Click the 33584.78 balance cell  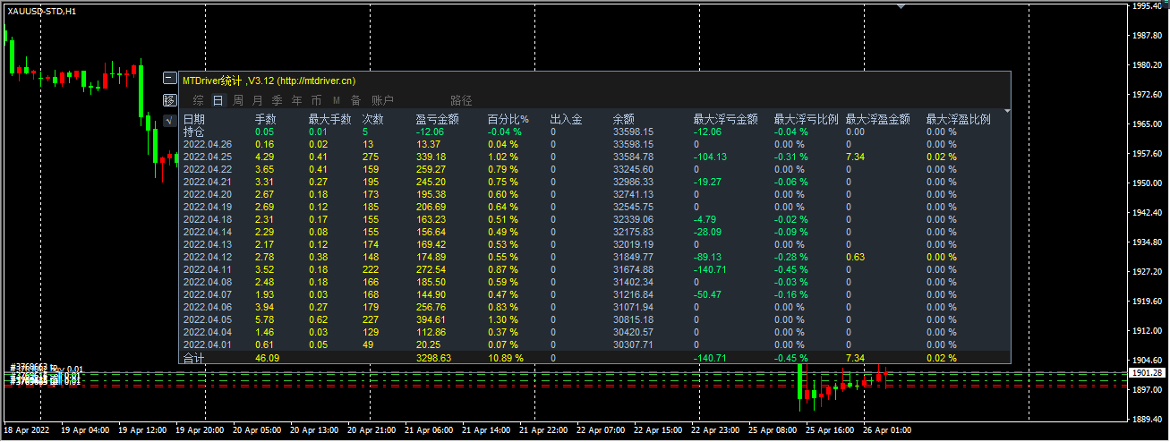point(633,157)
